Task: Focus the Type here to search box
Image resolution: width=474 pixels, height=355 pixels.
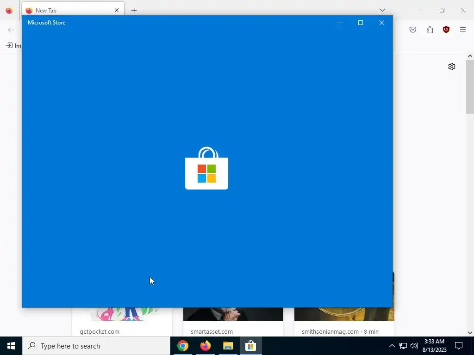Action: tap(96, 346)
